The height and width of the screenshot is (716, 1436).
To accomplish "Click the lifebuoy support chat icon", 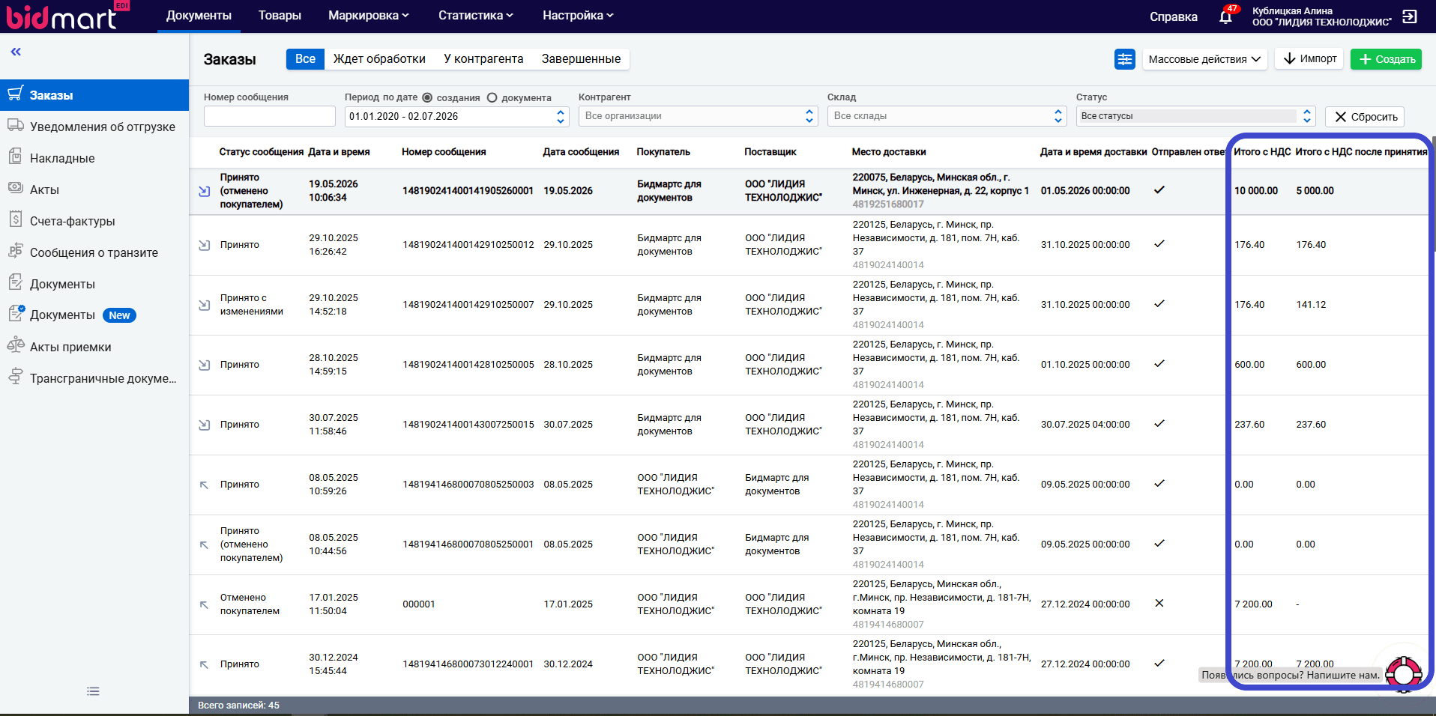I will 1404,674.
